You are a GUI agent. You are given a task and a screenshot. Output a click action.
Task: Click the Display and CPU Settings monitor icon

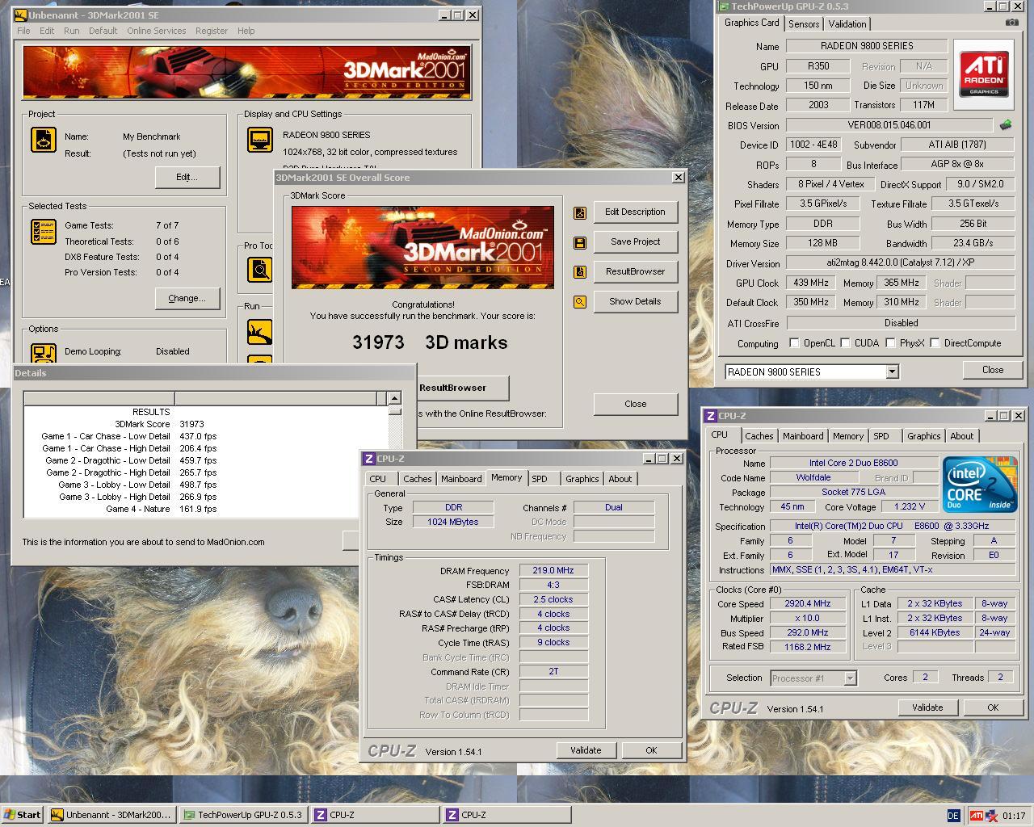[259, 140]
